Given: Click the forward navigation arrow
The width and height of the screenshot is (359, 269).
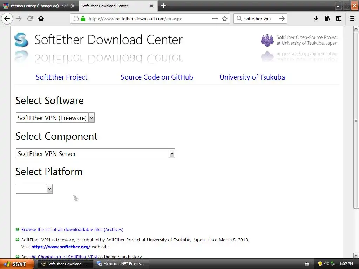Looking at the screenshot, I should point(19,19).
